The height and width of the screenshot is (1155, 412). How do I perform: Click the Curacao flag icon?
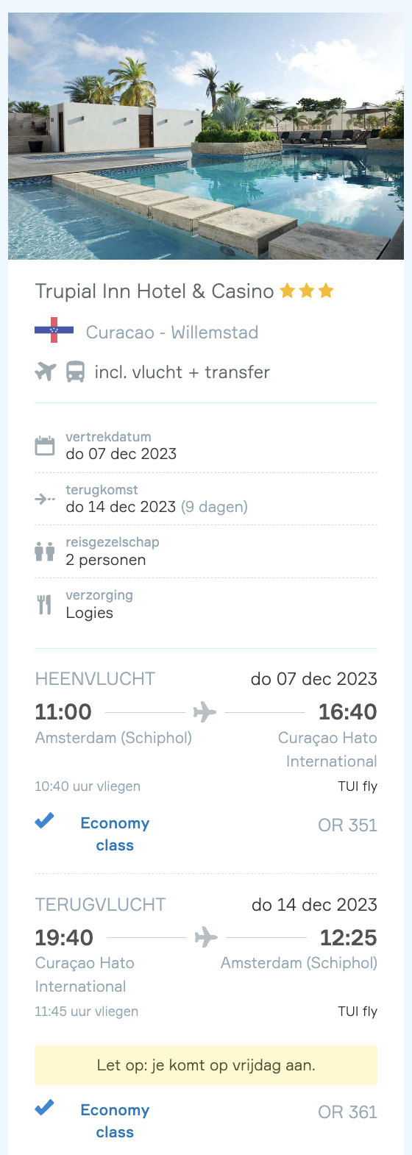[54, 333]
